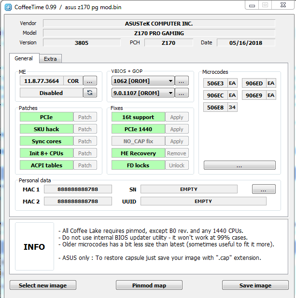Image resolution: width=296 pixels, height=298 pixels.
Task: Open ME firmware browse button
Action: pos(90,81)
